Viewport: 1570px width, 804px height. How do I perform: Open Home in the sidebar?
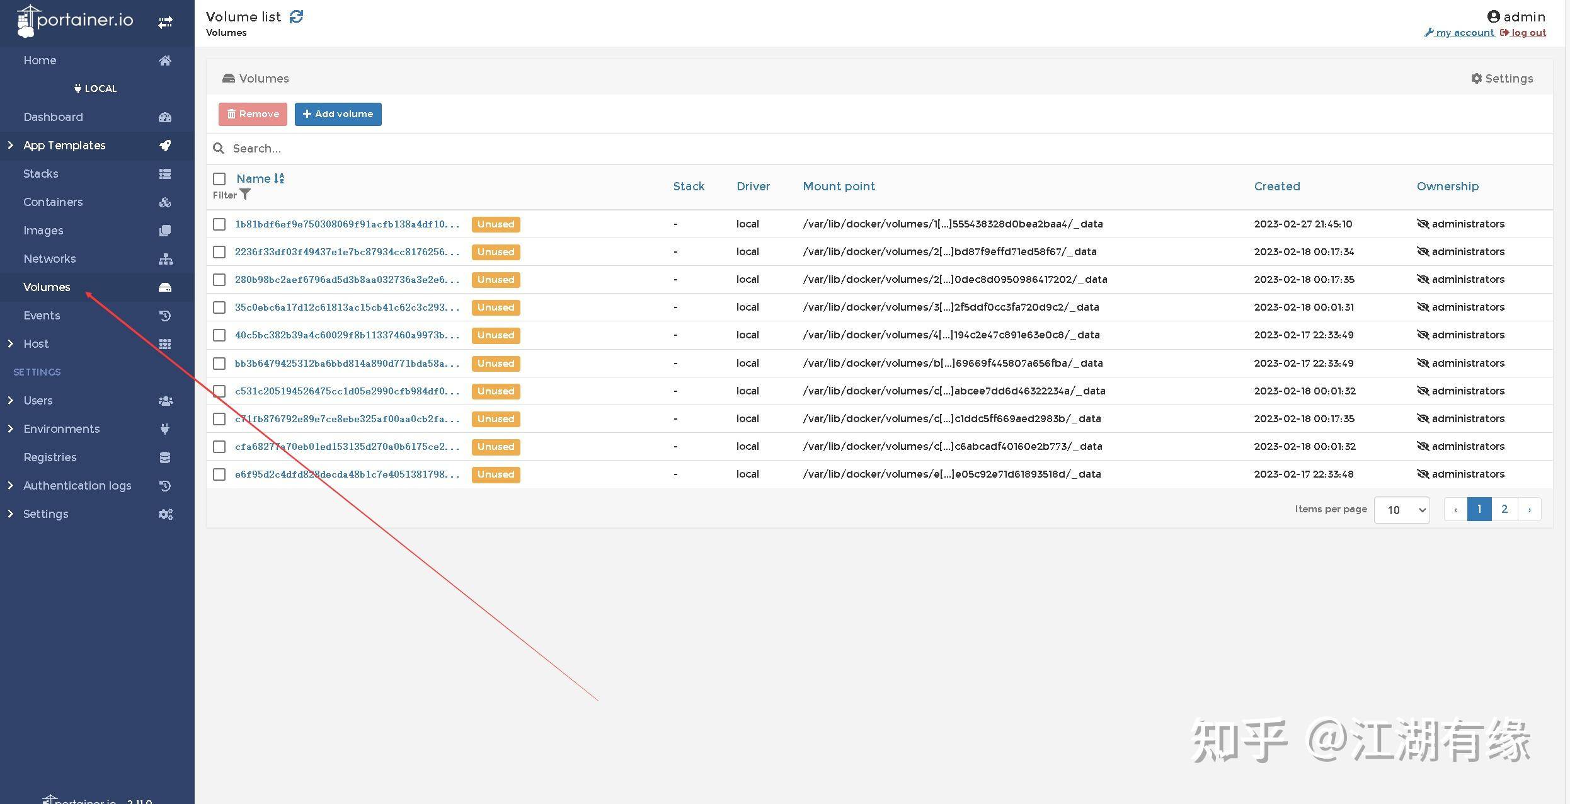[97, 60]
